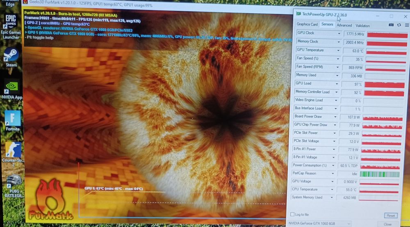The width and height of the screenshot is (410, 227).
Task: Expand the PCIe Slot Voltage dropdown
Action: click(x=334, y=141)
